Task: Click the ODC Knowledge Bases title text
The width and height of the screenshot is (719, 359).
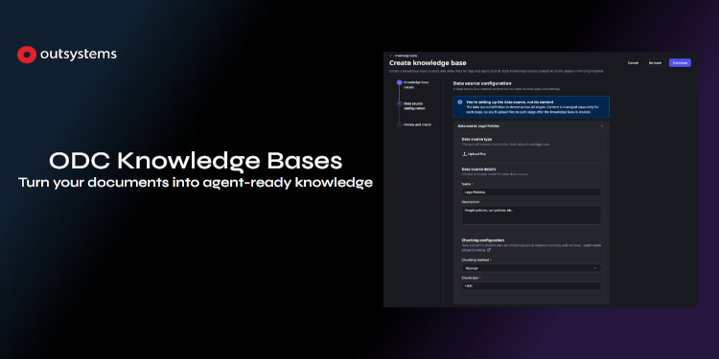Action: coord(196,161)
